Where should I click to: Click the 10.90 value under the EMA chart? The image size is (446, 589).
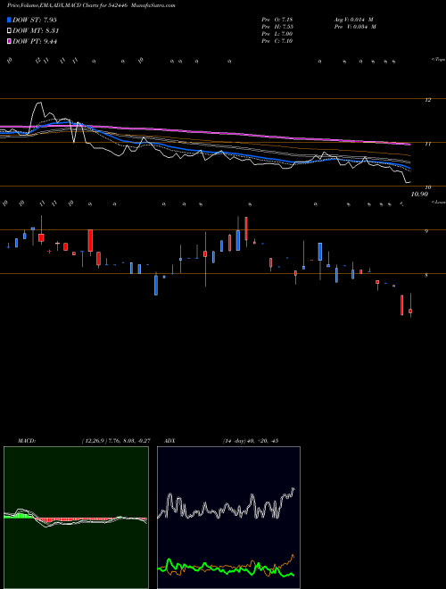(x=419, y=195)
